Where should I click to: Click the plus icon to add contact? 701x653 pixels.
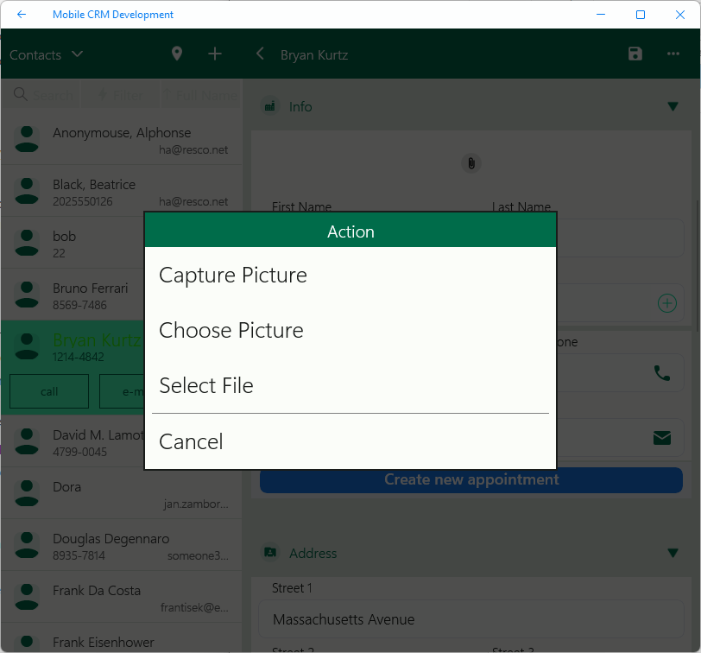coord(215,54)
